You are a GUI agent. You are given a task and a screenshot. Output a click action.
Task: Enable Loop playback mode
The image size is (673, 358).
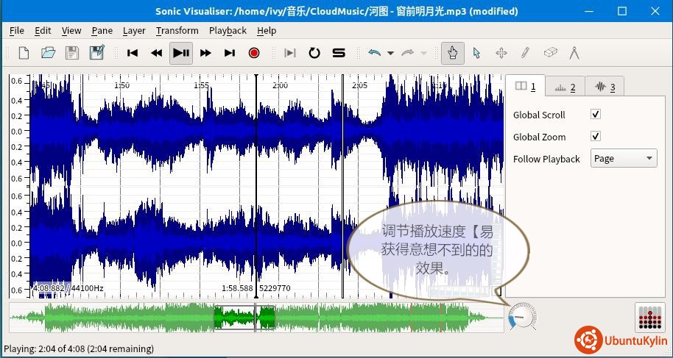point(314,53)
